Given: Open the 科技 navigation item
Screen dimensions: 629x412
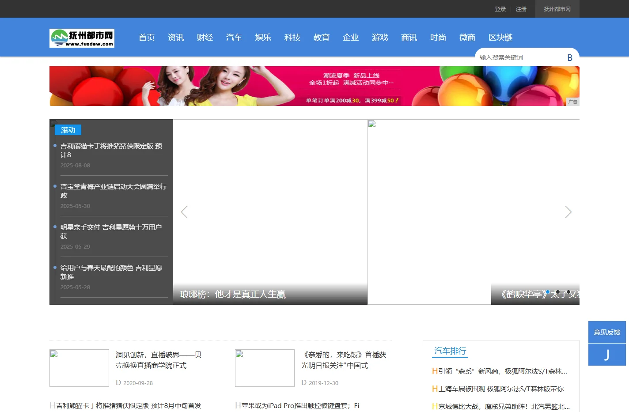Looking at the screenshot, I should (x=292, y=38).
